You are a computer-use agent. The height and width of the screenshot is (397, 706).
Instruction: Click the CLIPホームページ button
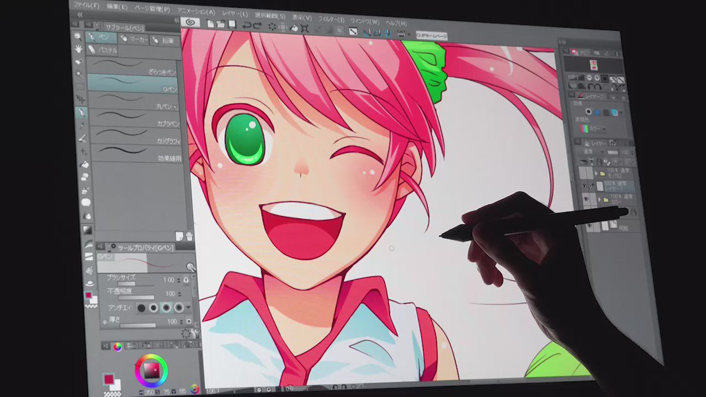point(432,36)
